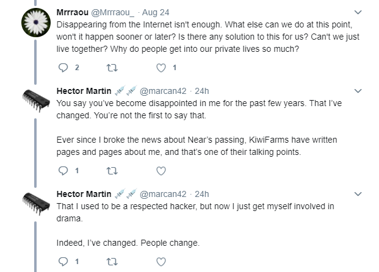Screen dimensions: 379x272
Task: Open Hector Martin's chip avatar on KiwiFarms tweet
Action: [36, 101]
